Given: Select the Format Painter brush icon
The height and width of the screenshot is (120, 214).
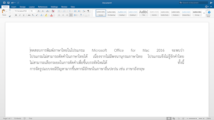Looking at the screenshot, I should (x=10, y=16).
